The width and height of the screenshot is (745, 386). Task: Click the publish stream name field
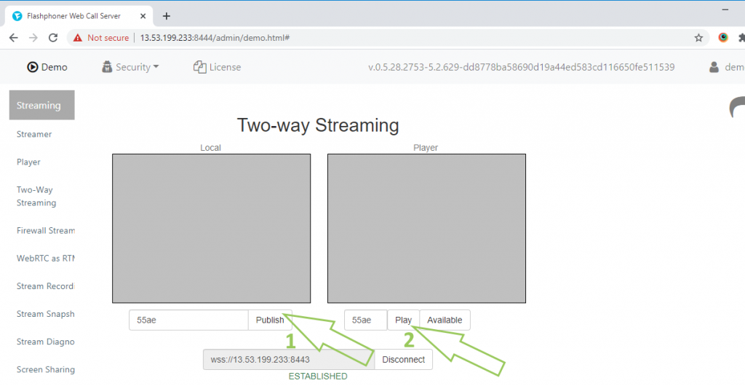pos(188,320)
